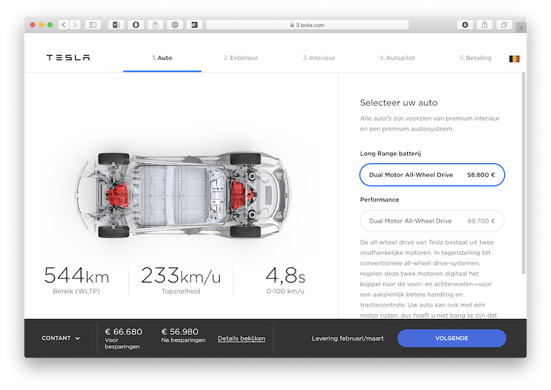Click the Selecteer uw auto heading
Viewport: 551px width, 390px height.
[399, 103]
